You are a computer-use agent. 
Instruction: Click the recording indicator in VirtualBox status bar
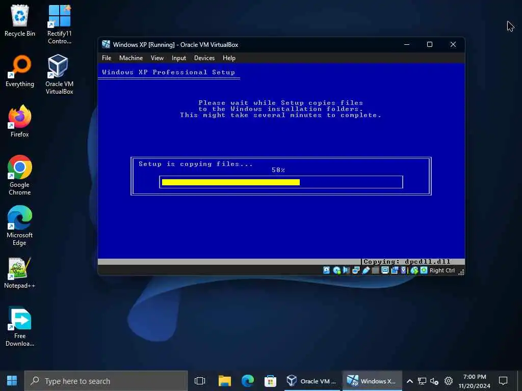click(x=395, y=270)
